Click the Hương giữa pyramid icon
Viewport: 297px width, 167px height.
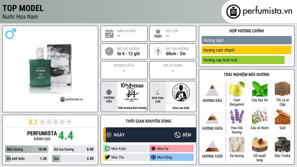212,118
